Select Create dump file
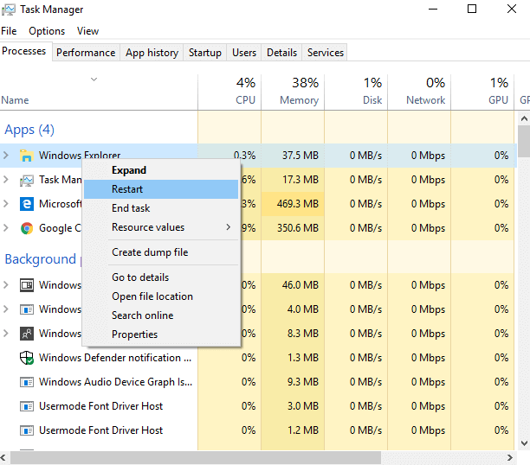This screenshot has width=530, height=465. click(x=161, y=252)
